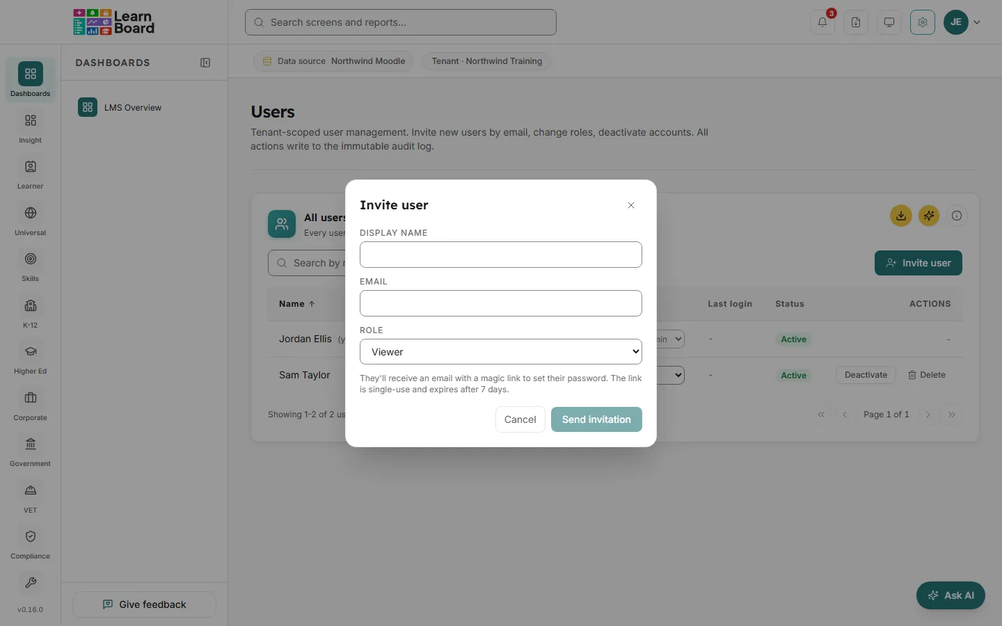Click the Data source Northwind Moodle chip
This screenshot has width=1002, height=626.
(333, 61)
